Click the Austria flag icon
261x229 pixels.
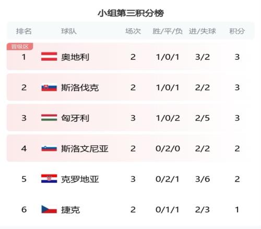[49, 57]
